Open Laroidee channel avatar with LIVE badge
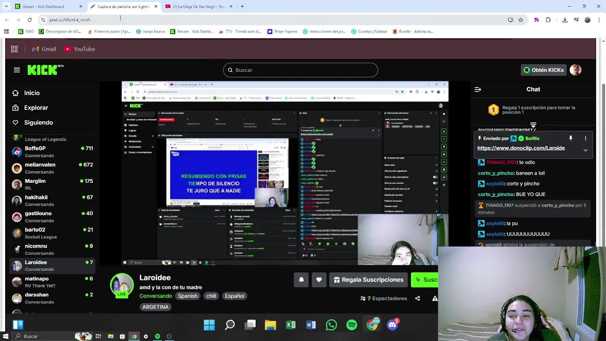This screenshot has width=606, height=341. coord(122,286)
